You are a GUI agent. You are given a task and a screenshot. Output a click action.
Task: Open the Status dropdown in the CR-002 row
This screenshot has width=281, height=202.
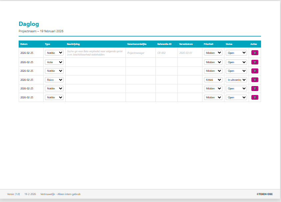pos(236,53)
